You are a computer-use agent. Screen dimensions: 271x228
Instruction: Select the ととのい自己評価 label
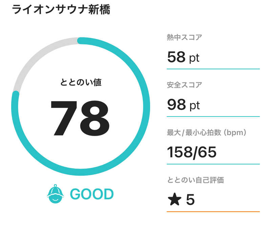pos(195,180)
